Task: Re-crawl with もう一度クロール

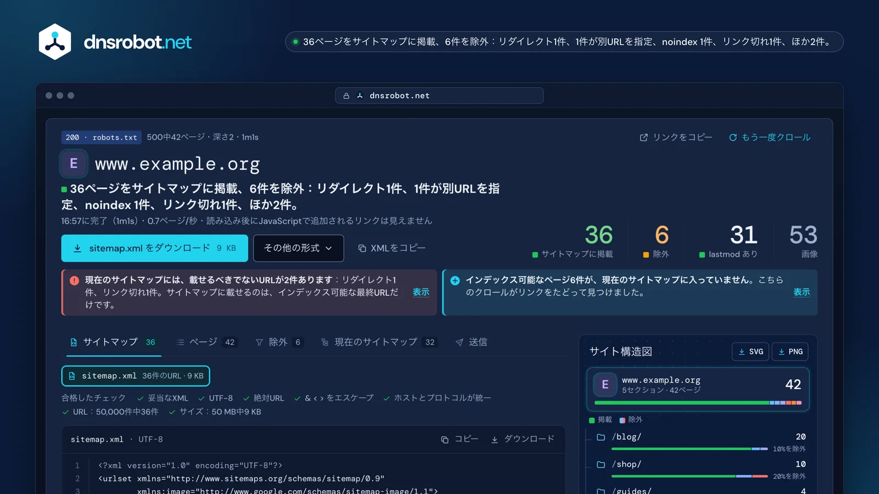Action: (x=770, y=137)
